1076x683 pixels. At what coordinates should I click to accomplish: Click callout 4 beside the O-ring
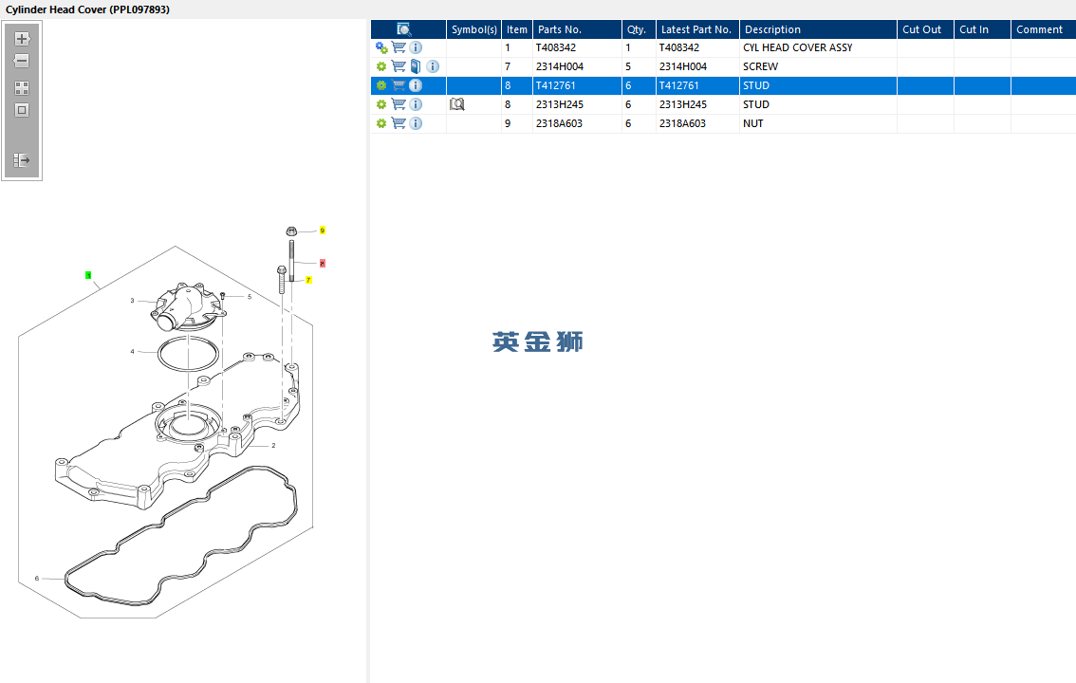133,352
